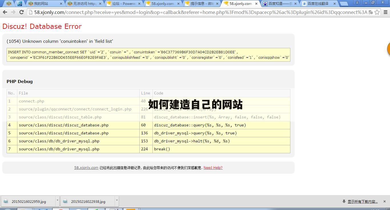Click 显示所有下载内容 show all downloads link
The width and height of the screenshot is (390, 210).
[363, 201]
